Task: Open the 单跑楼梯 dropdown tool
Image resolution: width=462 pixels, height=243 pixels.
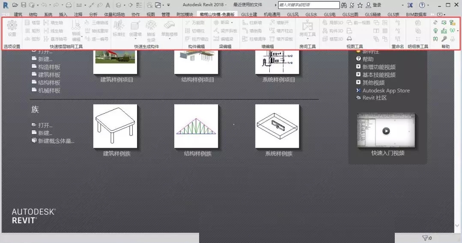Action: [170, 29]
